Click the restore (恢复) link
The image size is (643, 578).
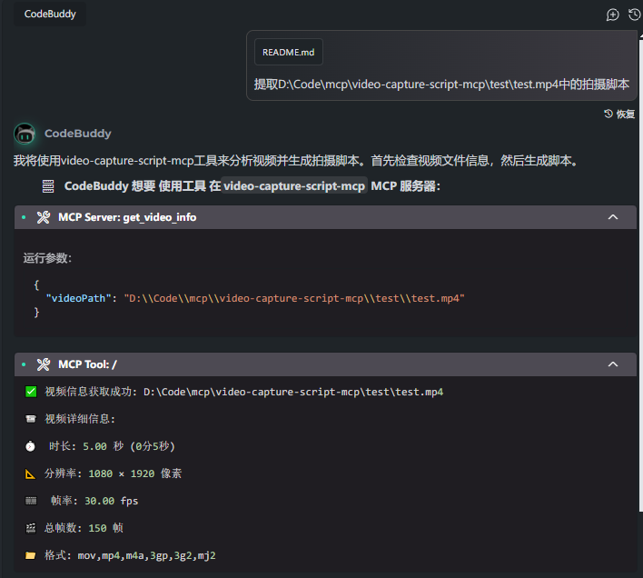coord(619,114)
